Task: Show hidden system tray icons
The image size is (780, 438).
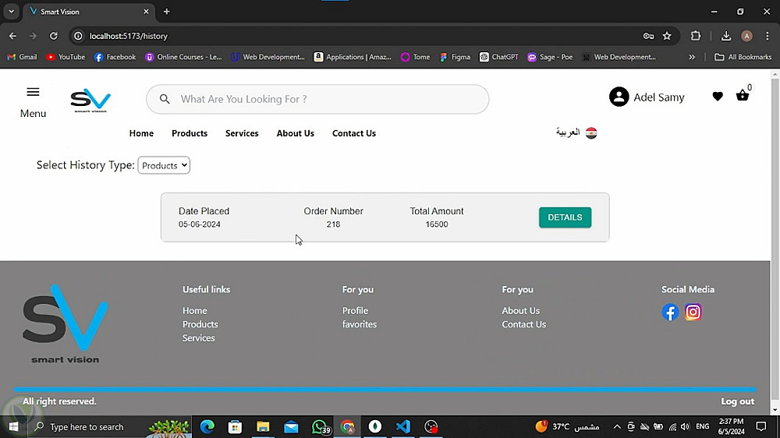Action: click(x=617, y=426)
